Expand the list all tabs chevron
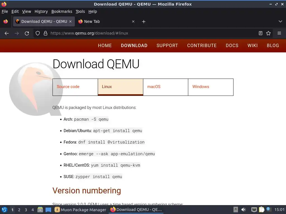The image size is (286, 214). [x=280, y=21]
